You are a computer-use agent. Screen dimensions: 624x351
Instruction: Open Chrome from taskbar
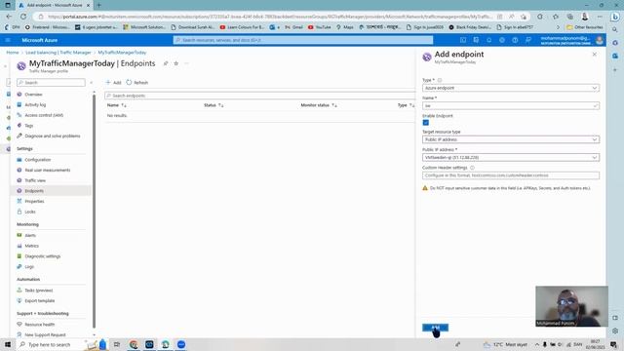coord(134,344)
